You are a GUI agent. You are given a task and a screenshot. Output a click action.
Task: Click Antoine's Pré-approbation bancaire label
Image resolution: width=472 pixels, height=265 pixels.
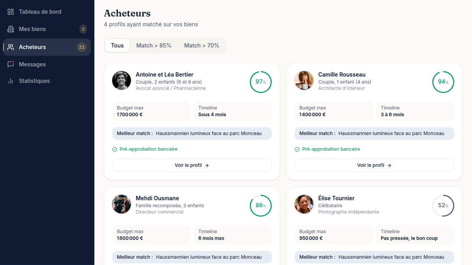[x=148, y=149]
